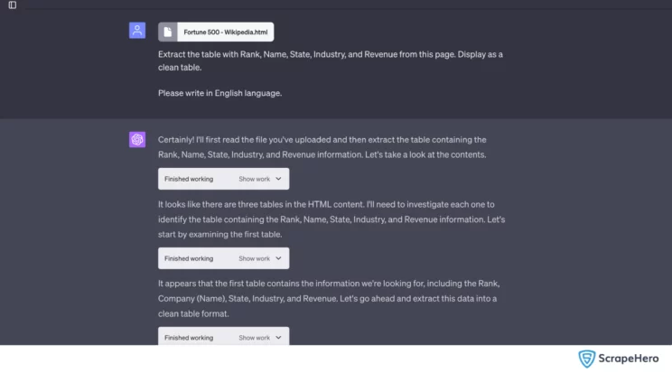The image size is (672, 373).
Task: Click the second Finished working label
Action: coord(189,258)
